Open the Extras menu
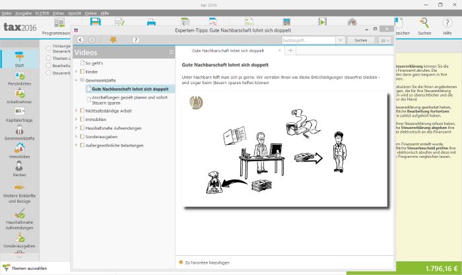This screenshot has width=462, height=275. point(58,13)
